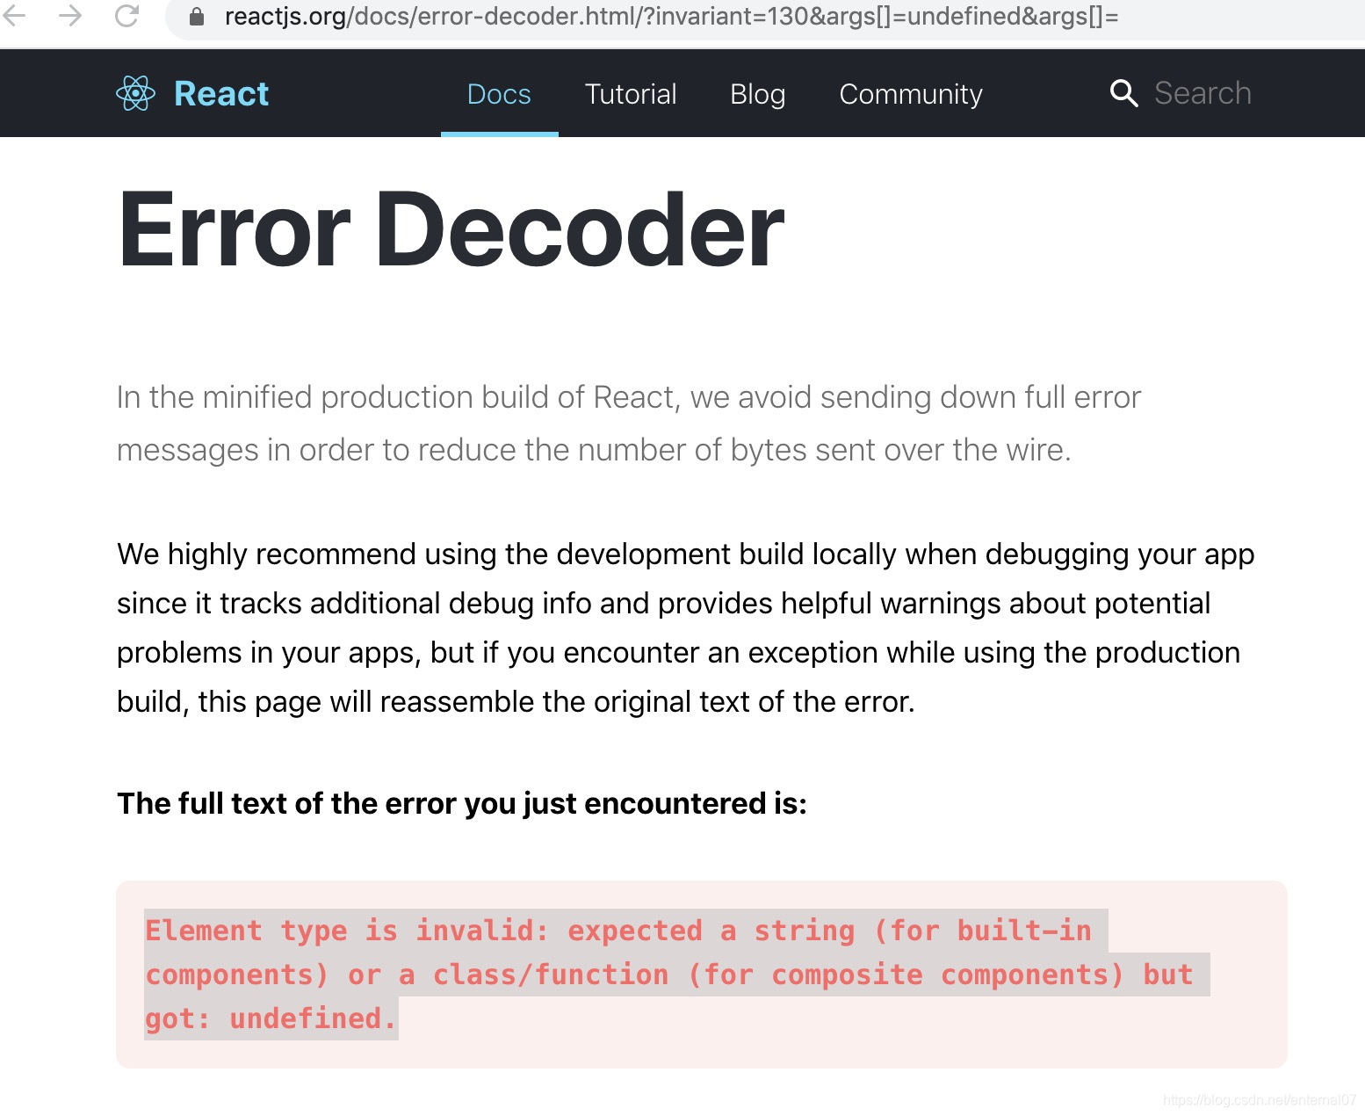Click the magnifying glass search icon
1365x1116 pixels.
(1123, 93)
